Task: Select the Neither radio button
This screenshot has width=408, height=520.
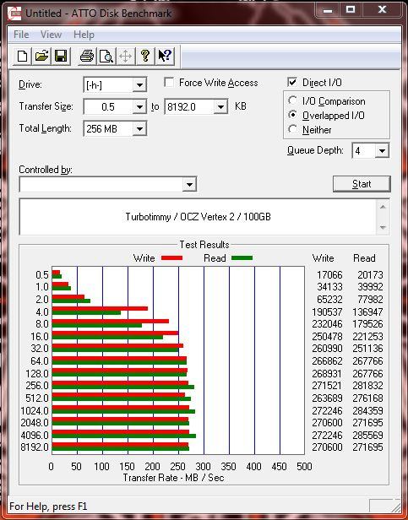Action: click(293, 129)
